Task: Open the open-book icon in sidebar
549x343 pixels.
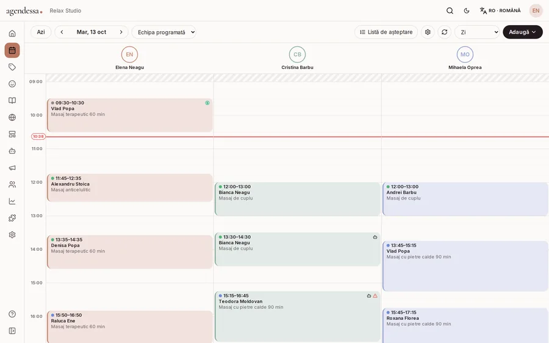Action: click(12, 101)
